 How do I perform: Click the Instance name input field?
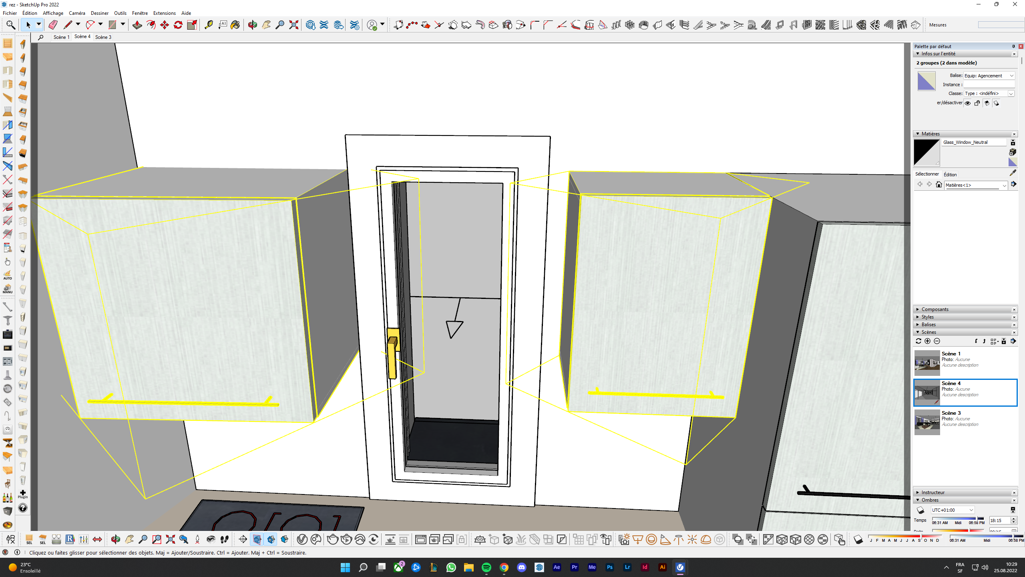click(989, 85)
